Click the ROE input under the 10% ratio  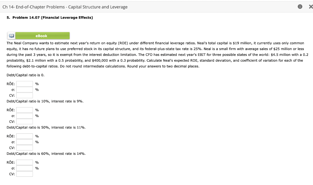pos(24,110)
